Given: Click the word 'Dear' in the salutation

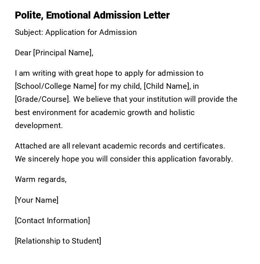Looking at the screenshot, I should tap(23, 53).
